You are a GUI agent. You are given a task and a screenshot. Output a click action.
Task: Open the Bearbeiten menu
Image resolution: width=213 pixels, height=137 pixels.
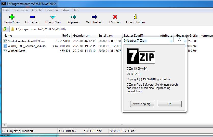[21, 10]
